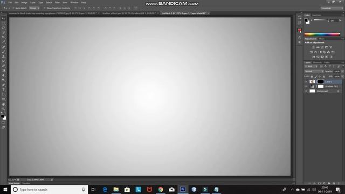Select the Rectangular Marquee tool
The height and width of the screenshot is (194, 345).
pos(3,23)
